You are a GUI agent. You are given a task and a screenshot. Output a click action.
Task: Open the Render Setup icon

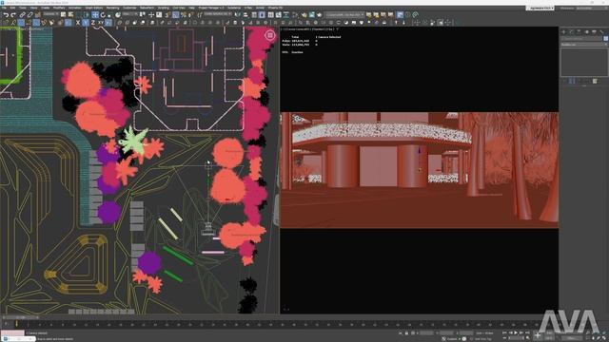click(x=304, y=15)
